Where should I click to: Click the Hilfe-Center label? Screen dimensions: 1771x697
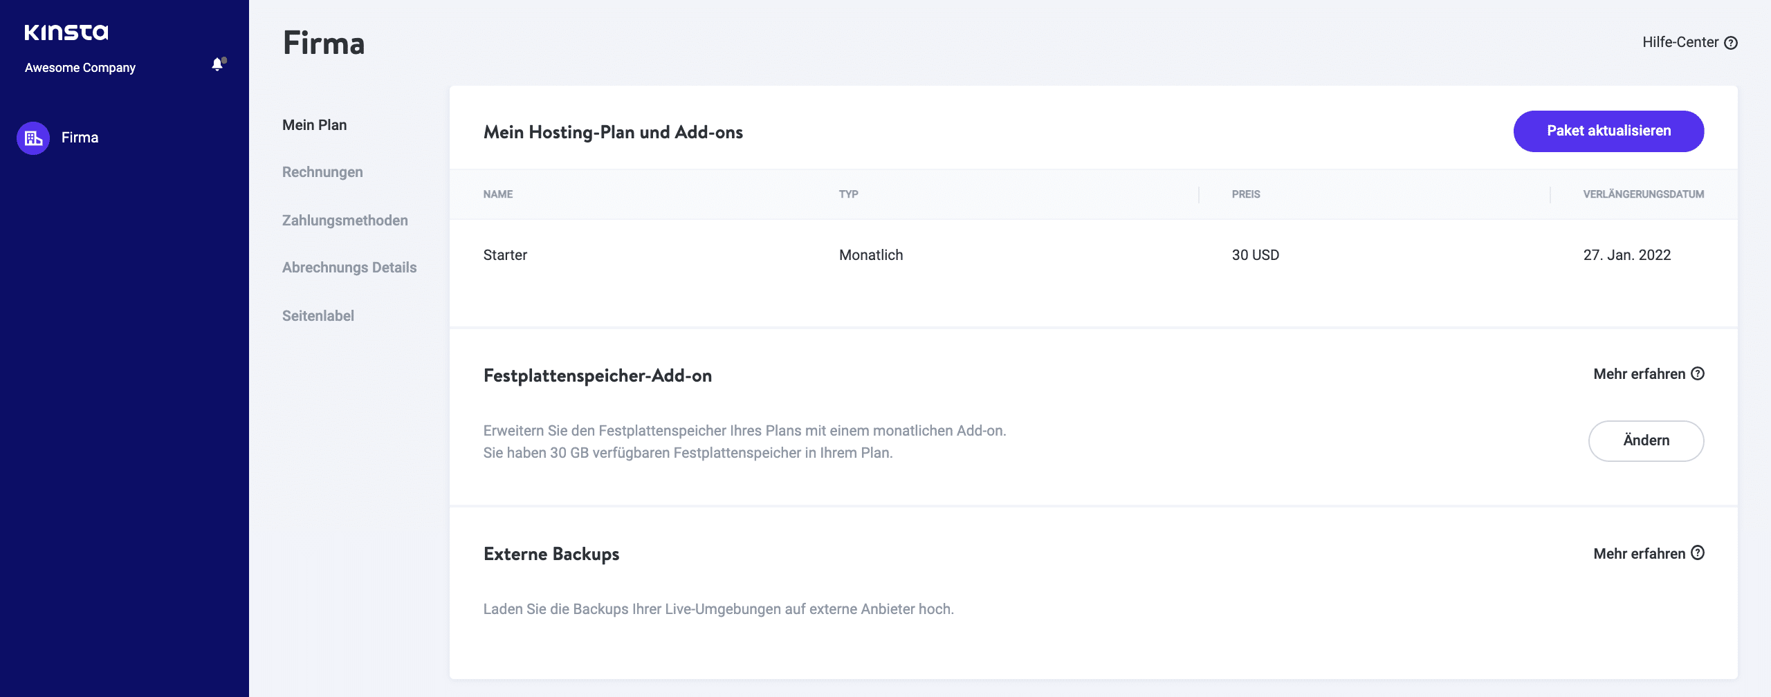(x=1681, y=42)
